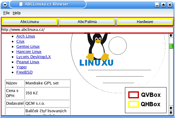Click the LINUXU logo text
Viewport: 175px width, 118px height.
(x=96, y=63)
